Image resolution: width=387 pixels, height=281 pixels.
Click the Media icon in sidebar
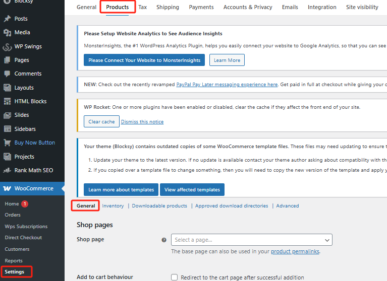tap(7, 32)
